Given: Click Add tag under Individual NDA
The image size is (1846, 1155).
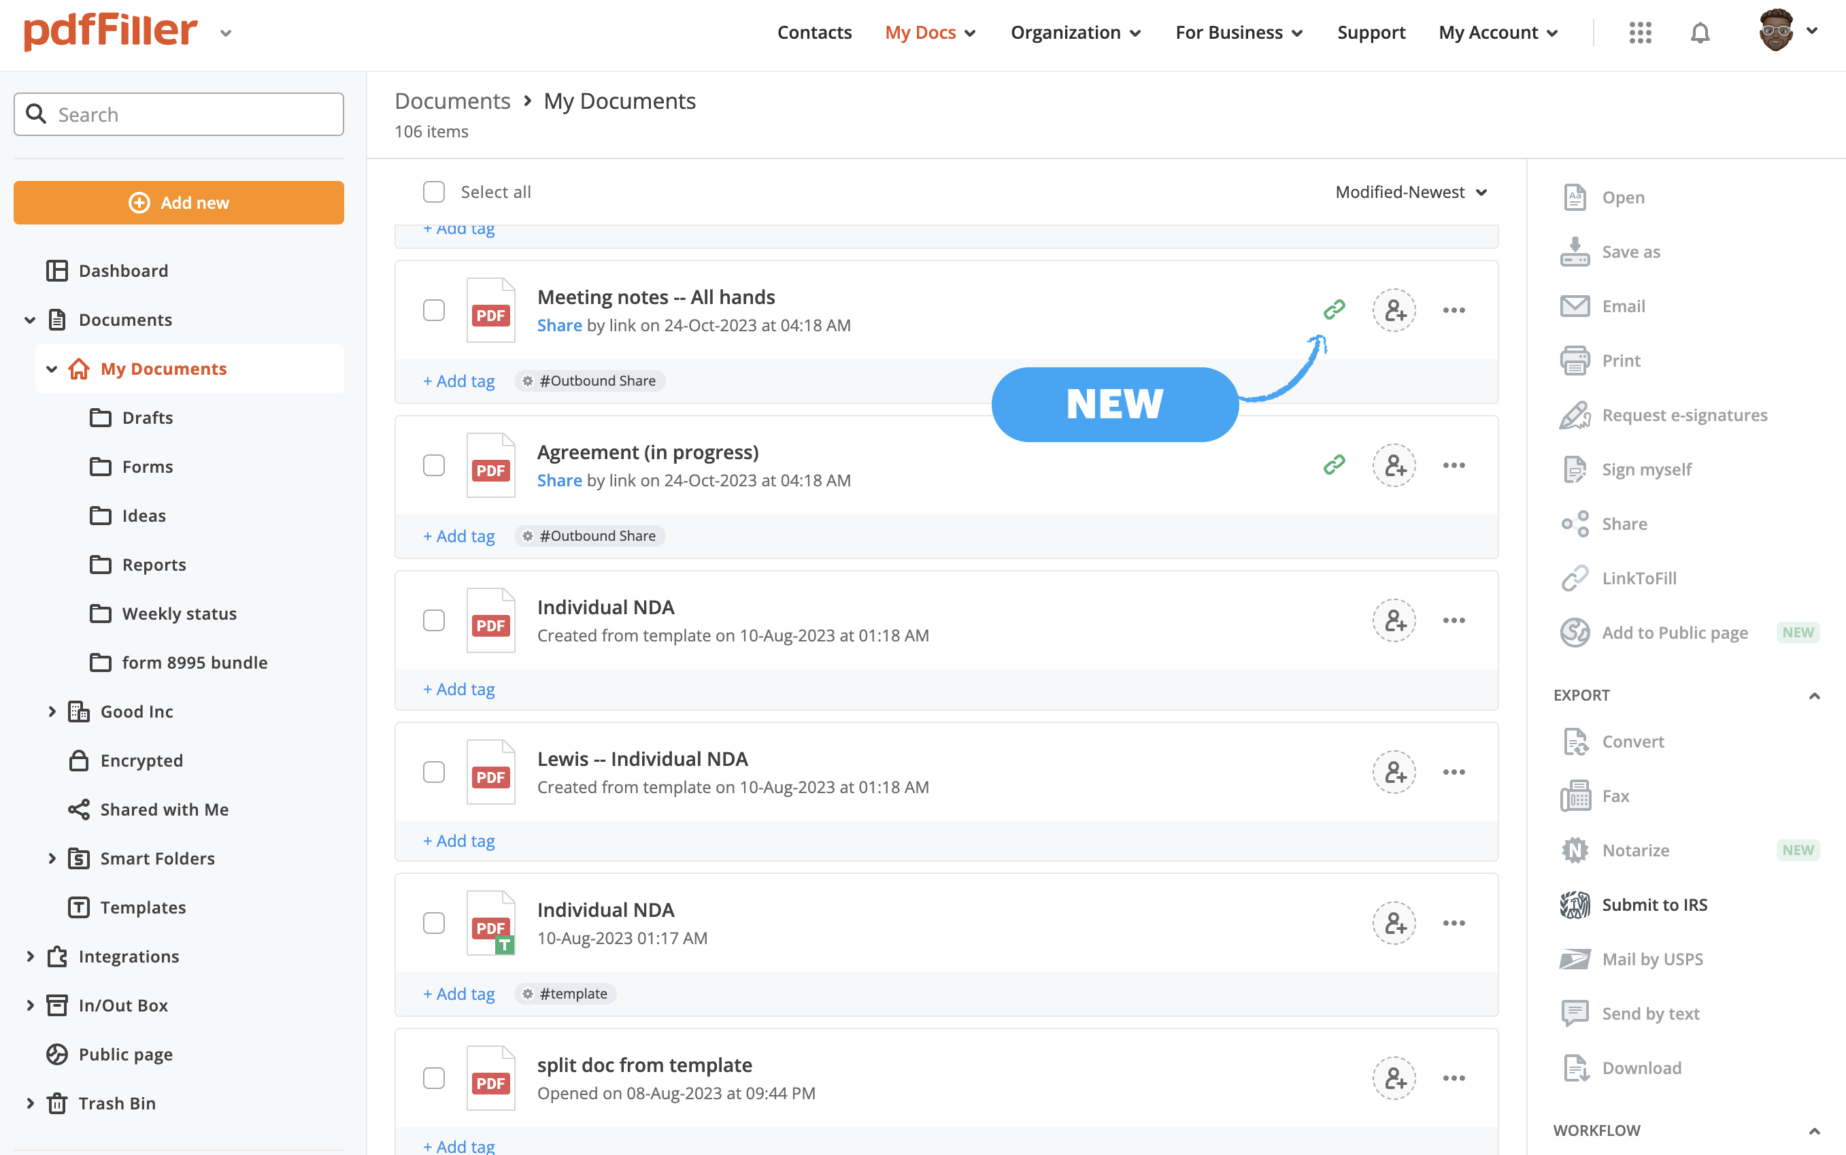Looking at the screenshot, I should coord(459,689).
